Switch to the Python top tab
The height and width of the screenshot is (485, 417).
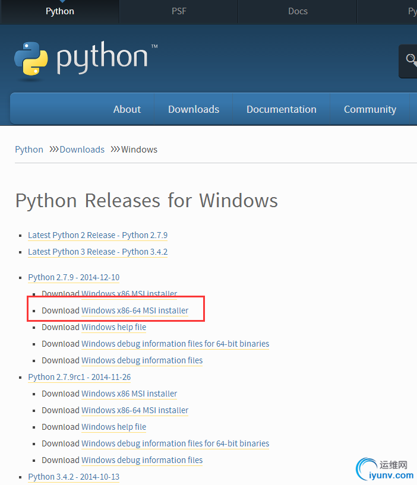tap(60, 11)
